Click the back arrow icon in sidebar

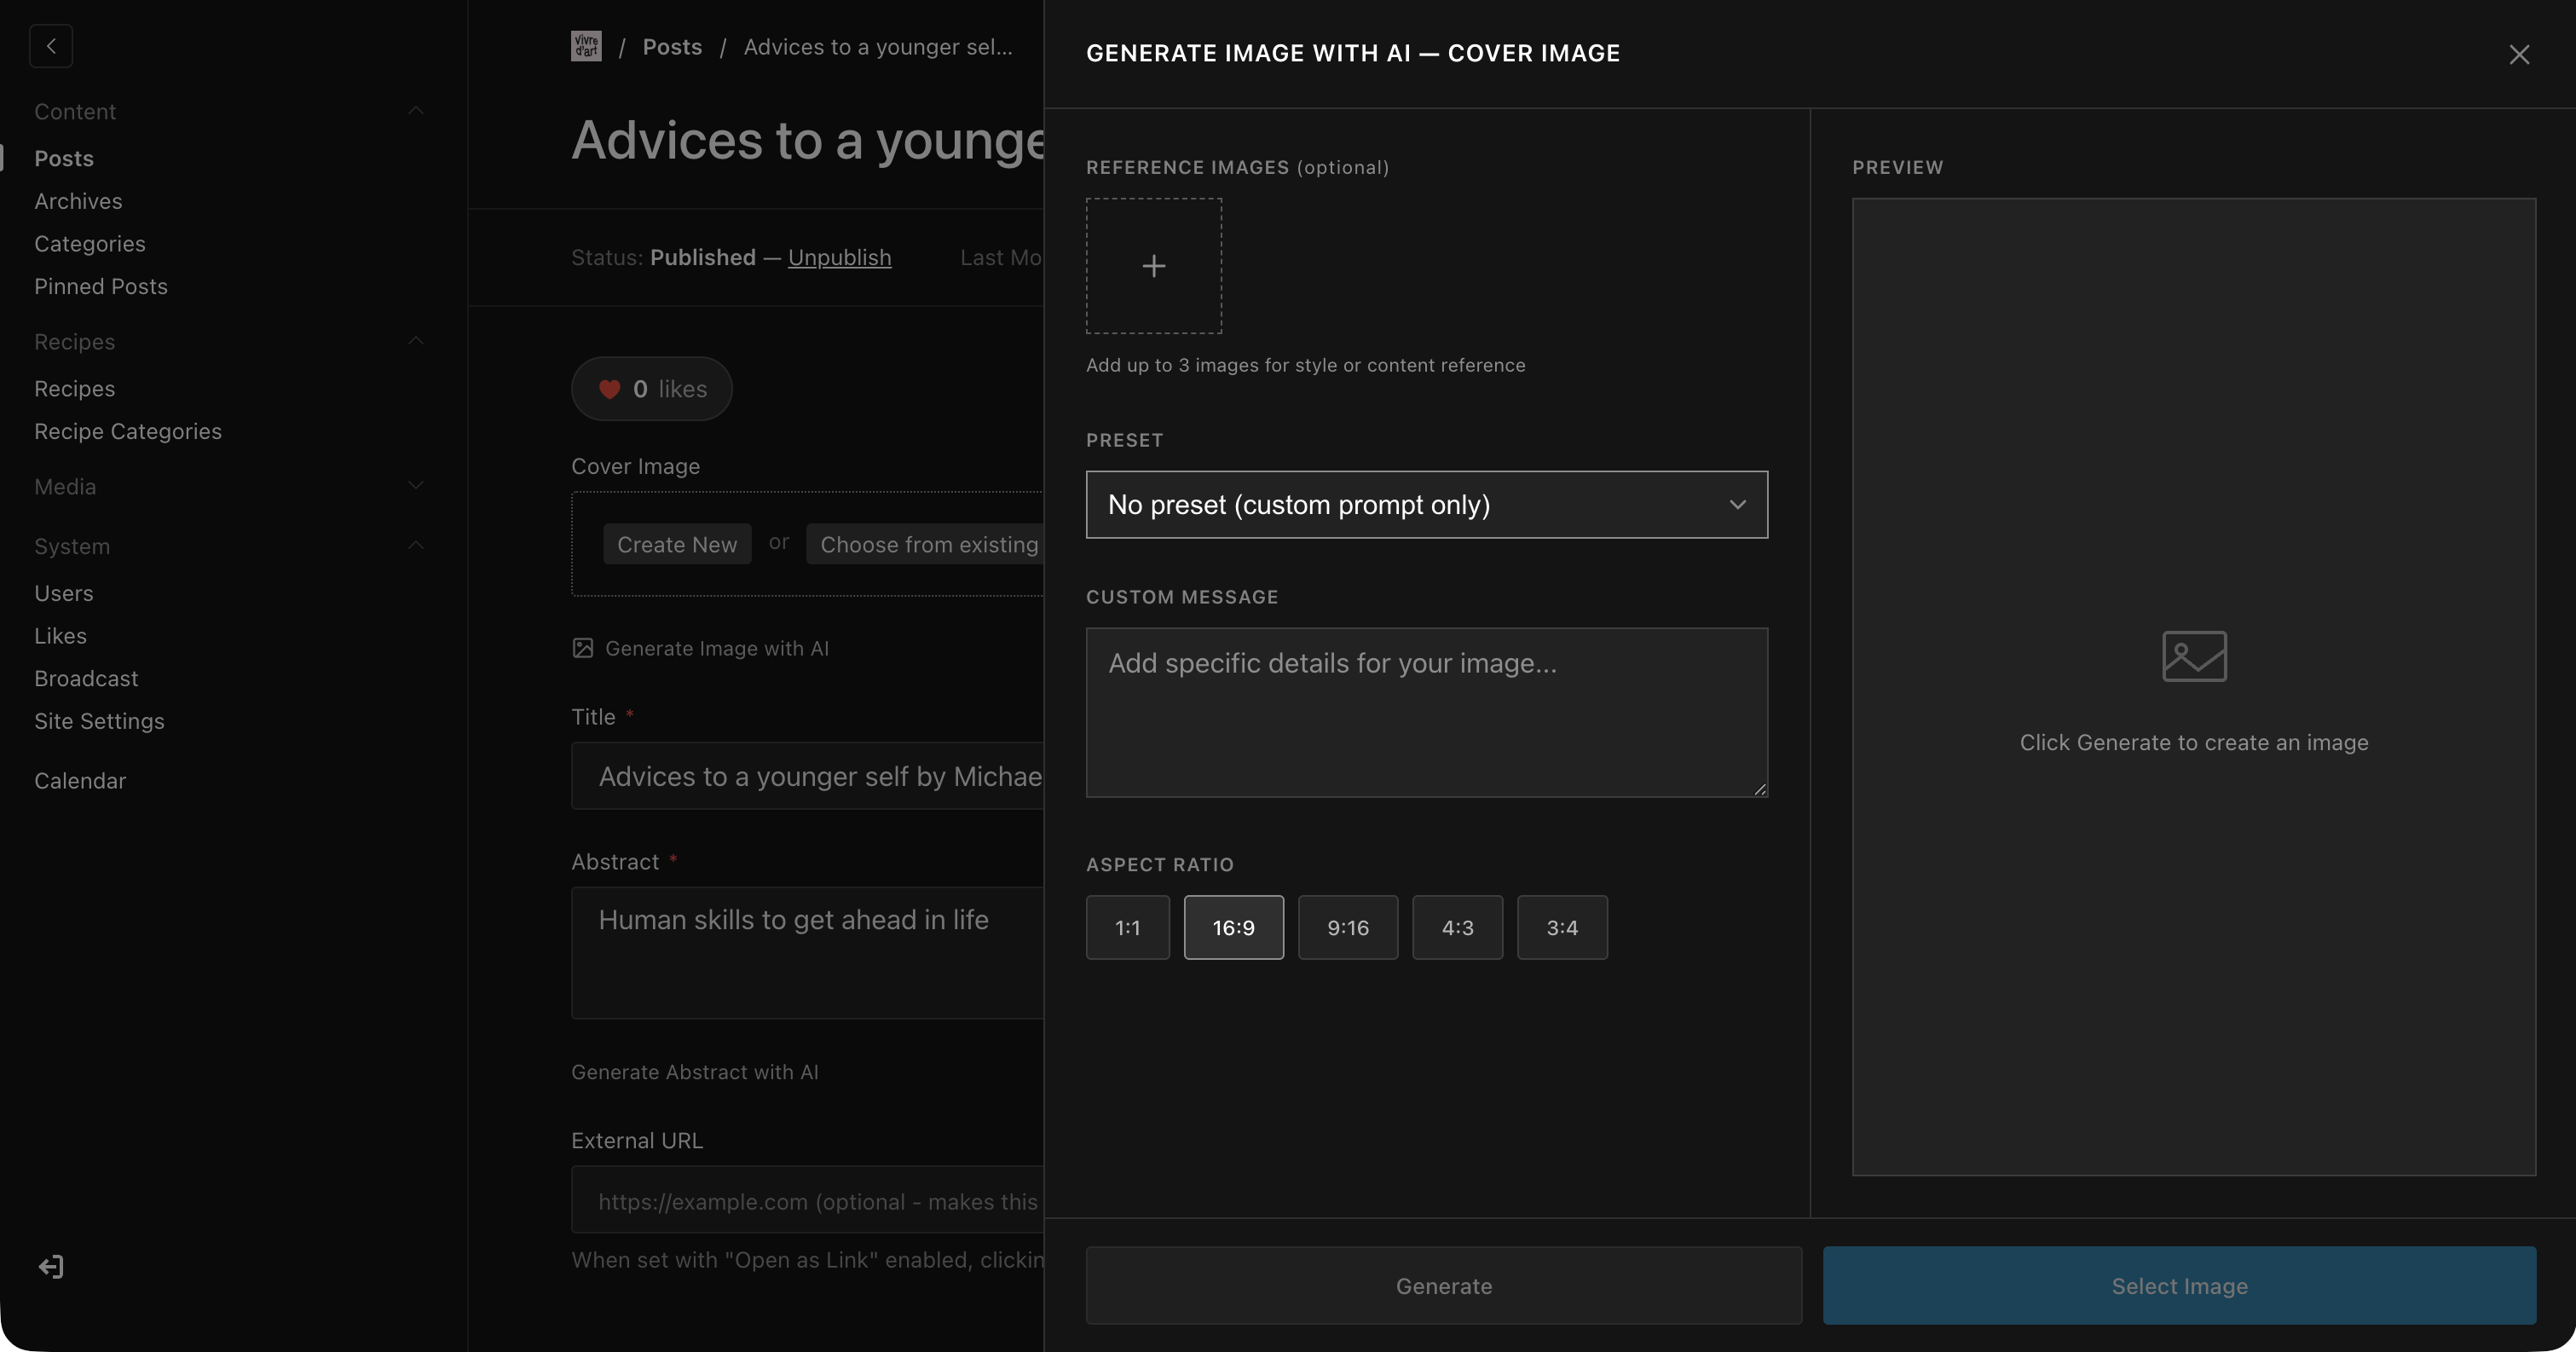(51, 46)
